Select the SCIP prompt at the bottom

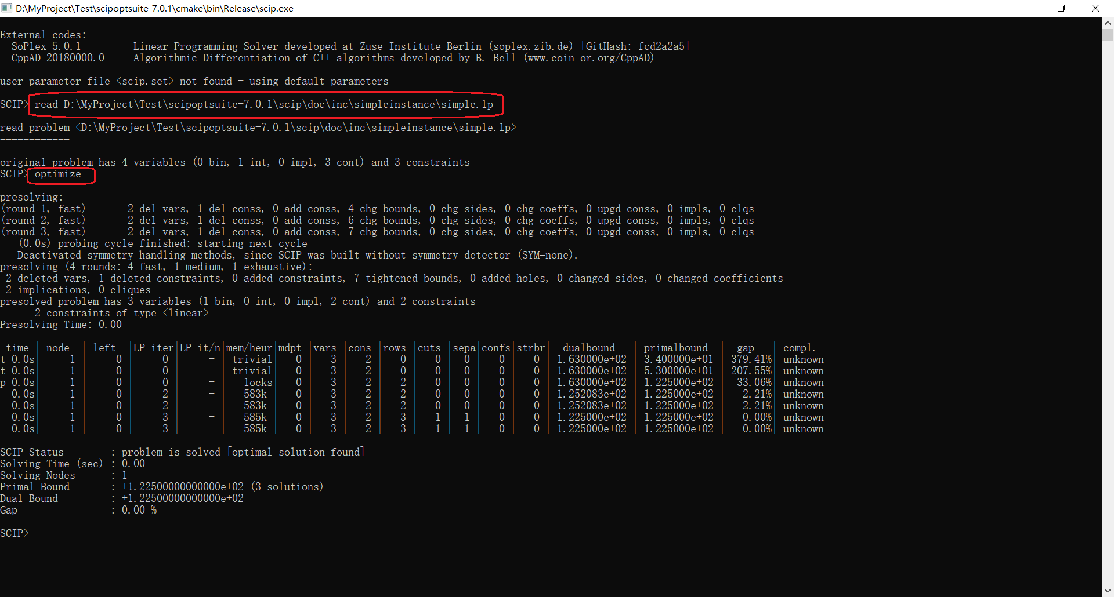pos(15,533)
